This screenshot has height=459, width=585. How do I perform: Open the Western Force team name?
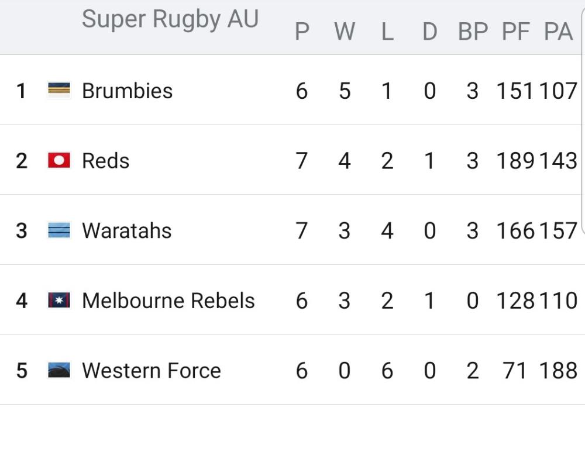151,370
